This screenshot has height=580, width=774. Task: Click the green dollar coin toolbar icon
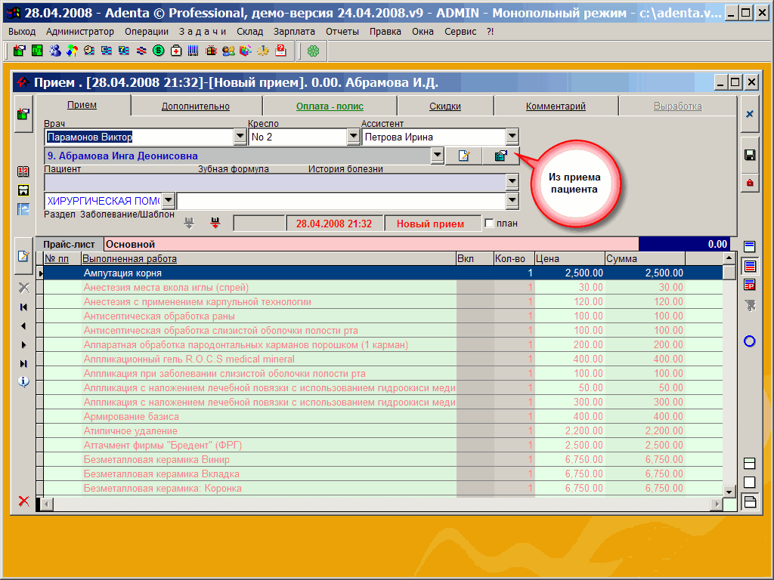tap(159, 51)
